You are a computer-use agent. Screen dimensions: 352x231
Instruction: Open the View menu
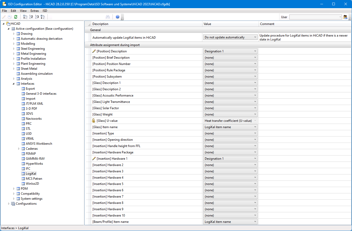23,11
